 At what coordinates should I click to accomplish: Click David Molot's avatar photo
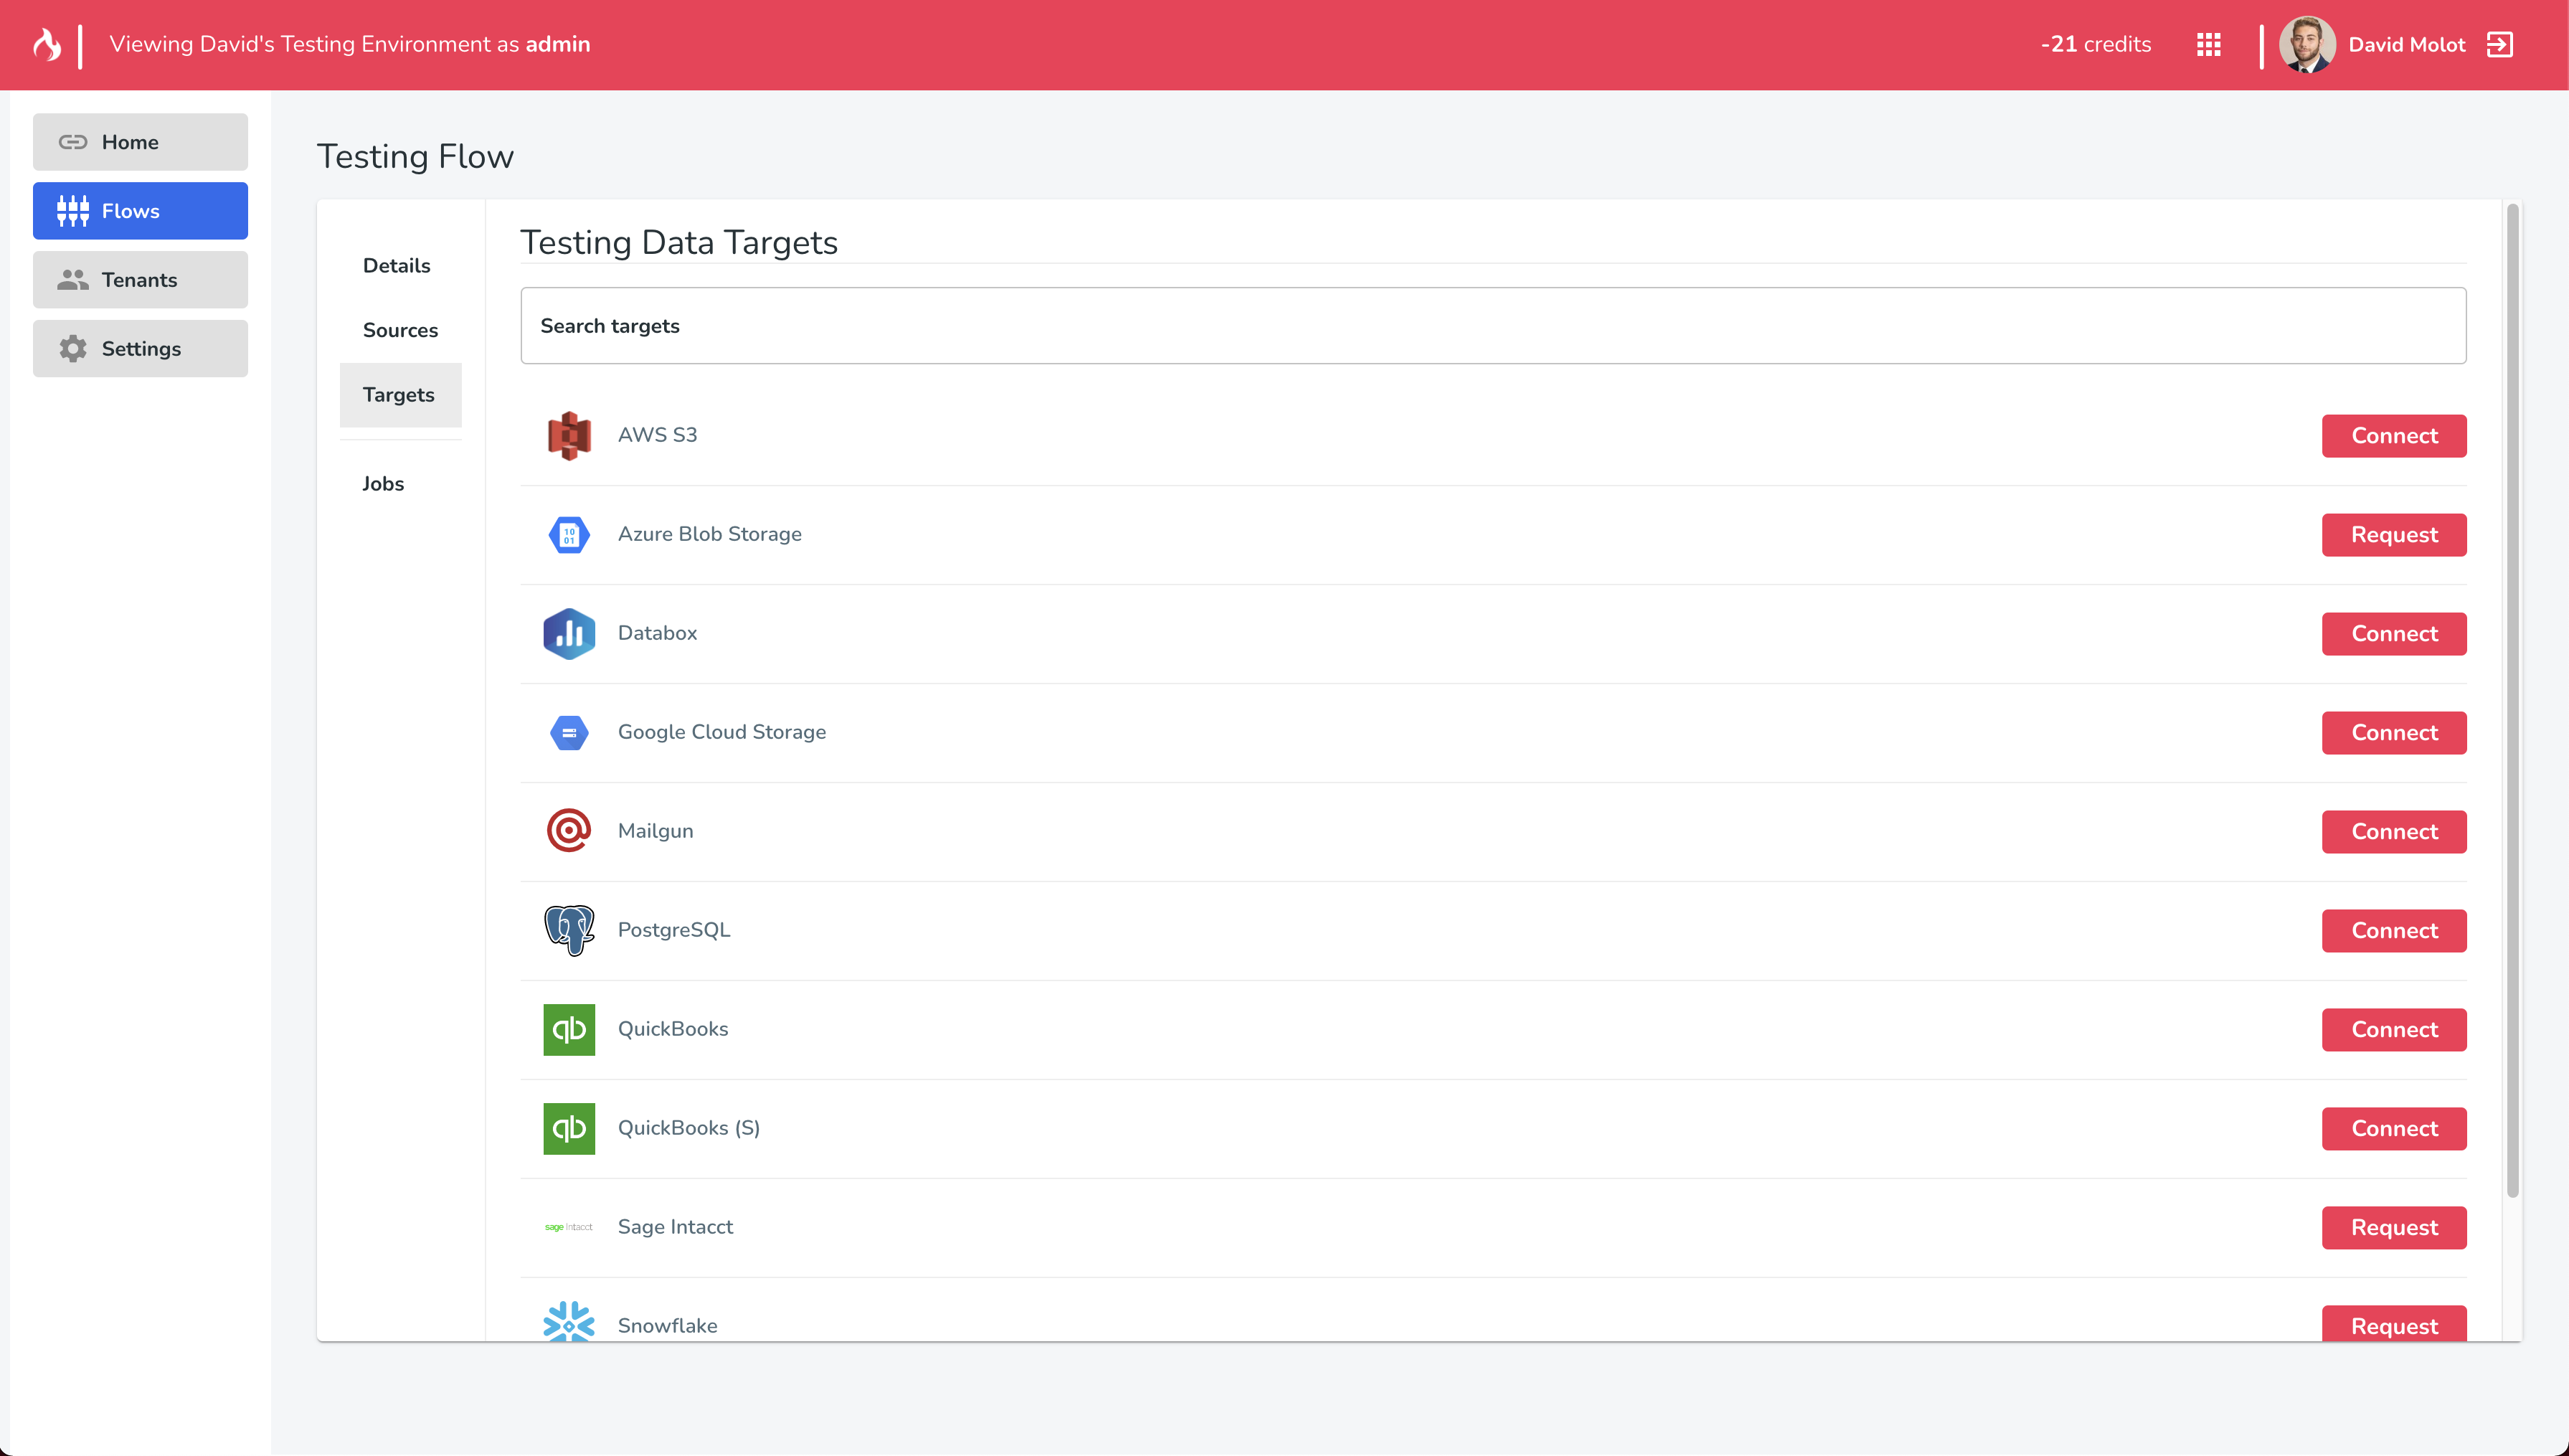2307,45
